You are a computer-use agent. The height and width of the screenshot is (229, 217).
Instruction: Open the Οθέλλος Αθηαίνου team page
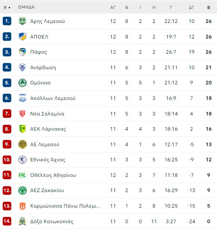(53, 175)
